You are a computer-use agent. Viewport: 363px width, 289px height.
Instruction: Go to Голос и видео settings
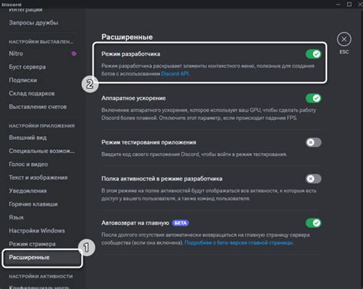point(28,164)
